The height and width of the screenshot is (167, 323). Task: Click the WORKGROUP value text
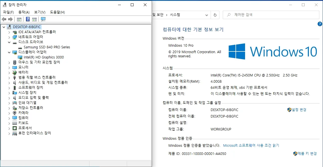tap(221, 129)
